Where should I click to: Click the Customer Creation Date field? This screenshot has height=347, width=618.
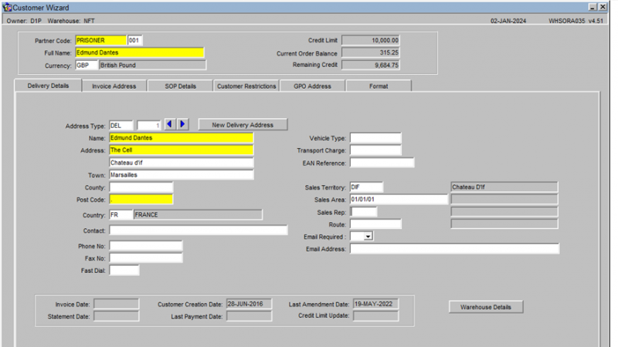pos(249,304)
